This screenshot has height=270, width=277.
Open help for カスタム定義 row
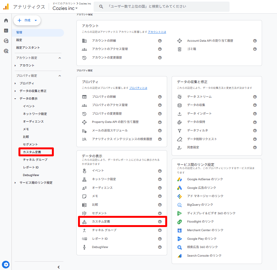coord(160,222)
